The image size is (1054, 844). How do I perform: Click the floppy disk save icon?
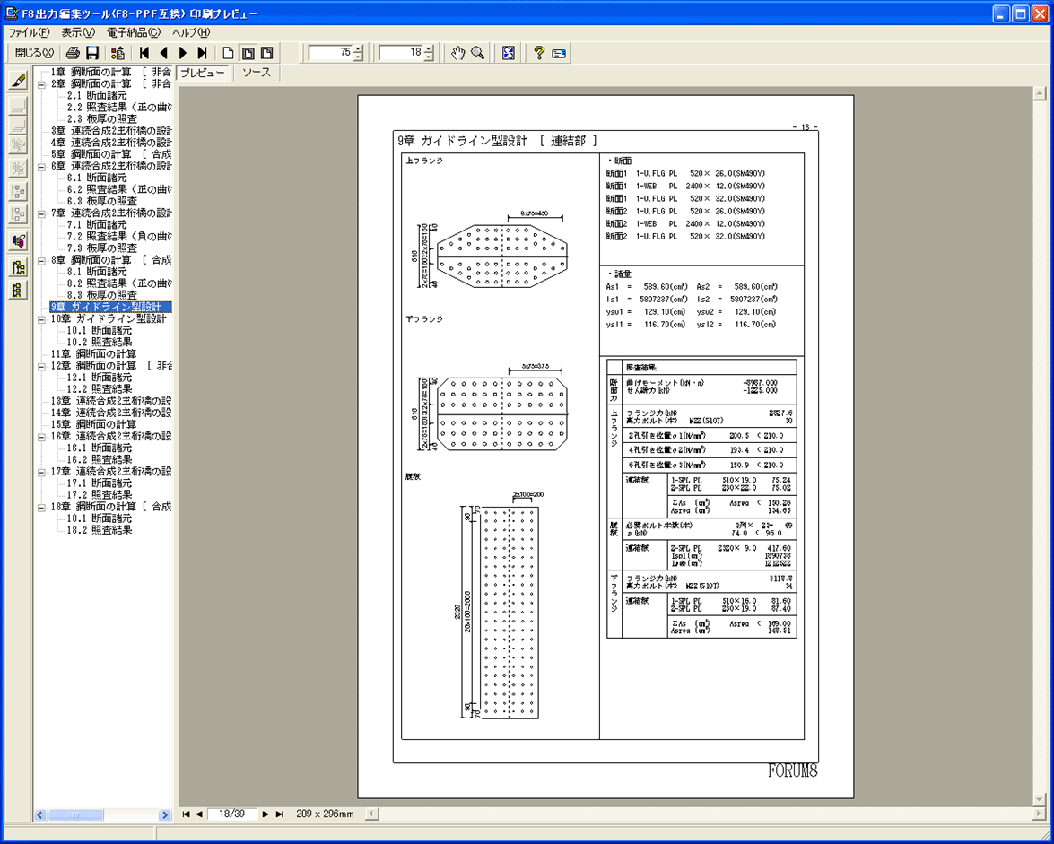click(92, 53)
